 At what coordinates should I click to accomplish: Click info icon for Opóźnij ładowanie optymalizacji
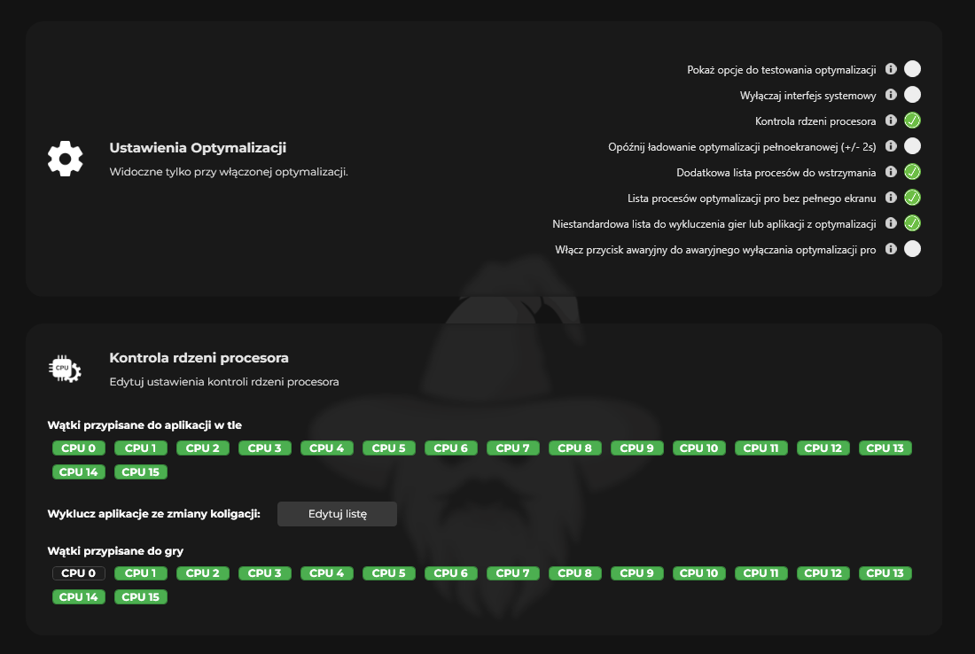tap(891, 146)
